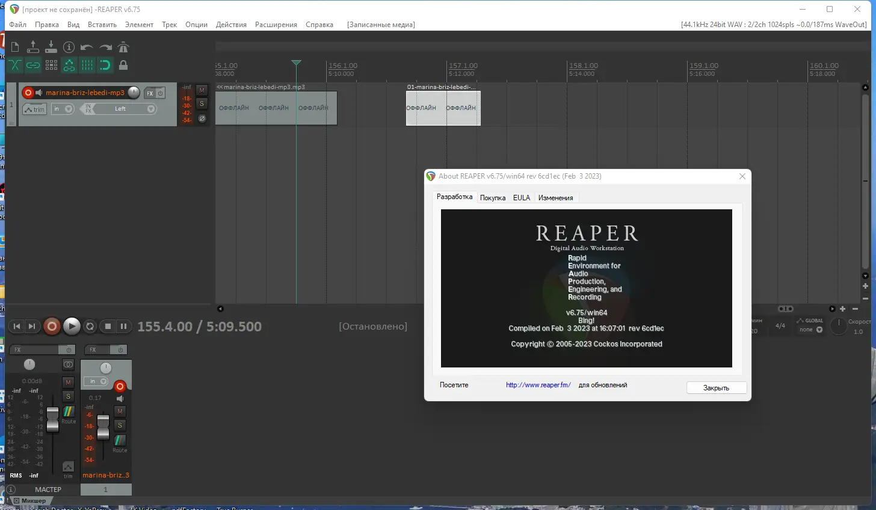876x510 pixels.
Task: Toggle move envelope points with items icon
Action: (x=69, y=65)
